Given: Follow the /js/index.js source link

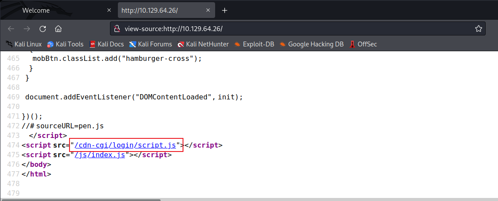Looking at the screenshot, I should click(x=100, y=155).
